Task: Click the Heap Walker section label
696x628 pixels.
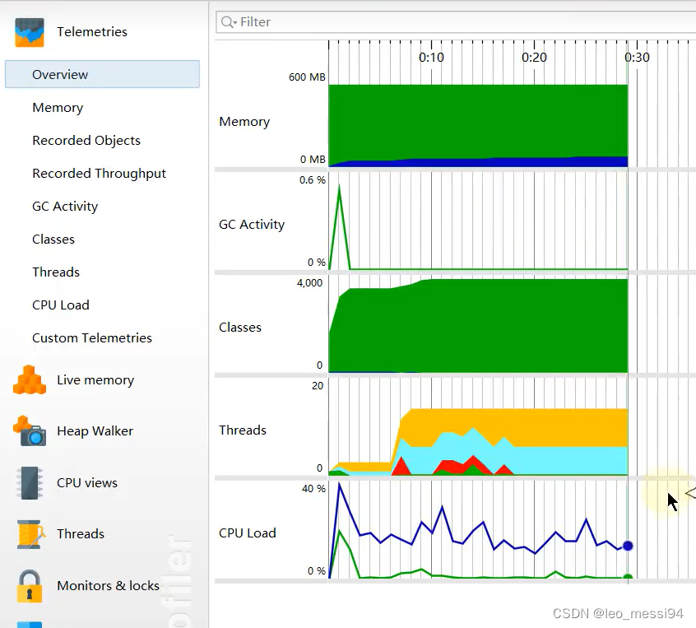Action: pos(95,430)
